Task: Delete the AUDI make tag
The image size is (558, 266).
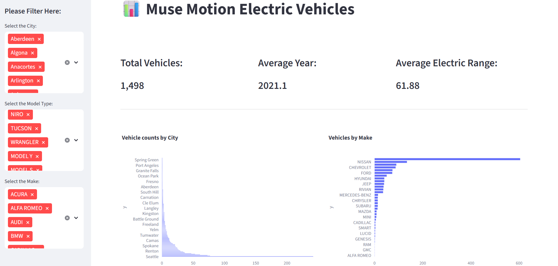Action: tap(28, 223)
